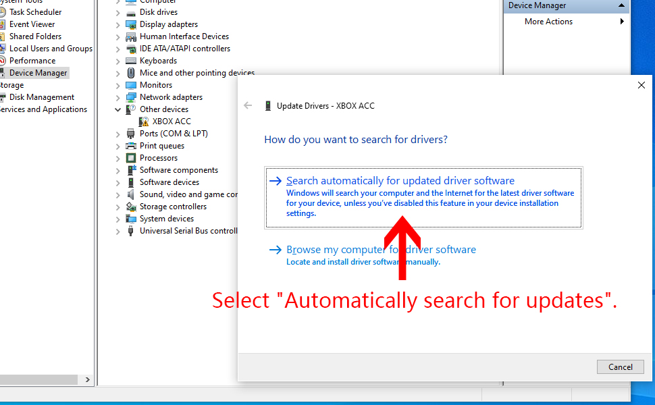Image resolution: width=655 pixels, height=405 pixels.
Task: Expand the Disk drives category
Action: [118, 12]
